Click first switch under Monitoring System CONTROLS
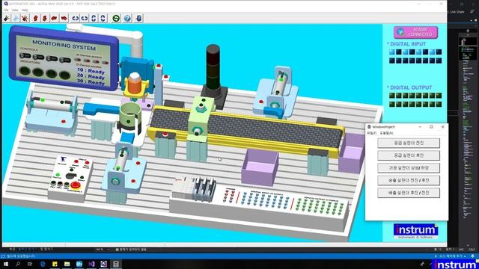Screen dimensions: 479x269 (25, 56)
